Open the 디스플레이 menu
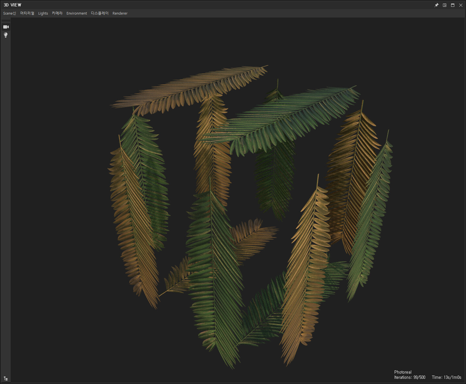Image resolution: width=466 pixels, height=384 pixels. click(x=100, y=13)
